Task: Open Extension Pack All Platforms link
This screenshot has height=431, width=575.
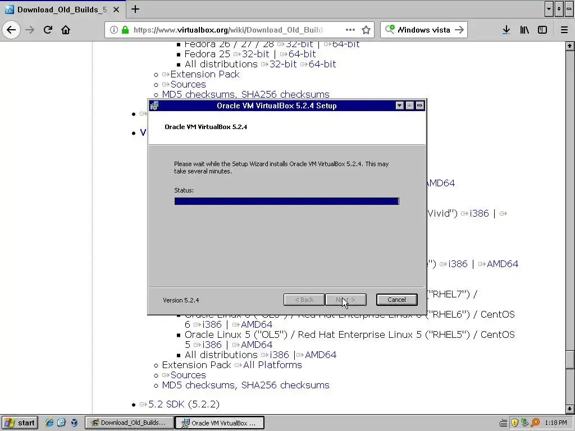Action: click(x=272, y=365)
